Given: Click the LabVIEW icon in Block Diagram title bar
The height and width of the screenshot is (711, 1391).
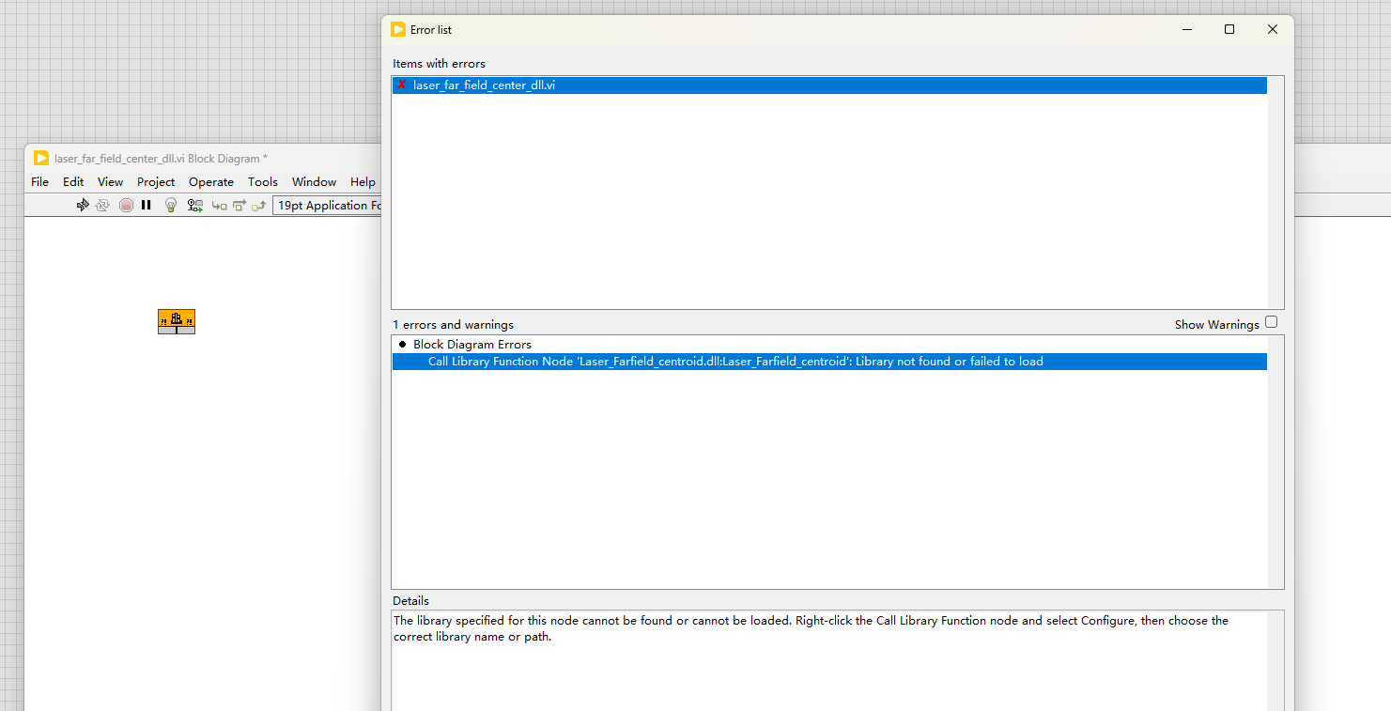Looking at the screenshot, I should [x=41, y=158].
